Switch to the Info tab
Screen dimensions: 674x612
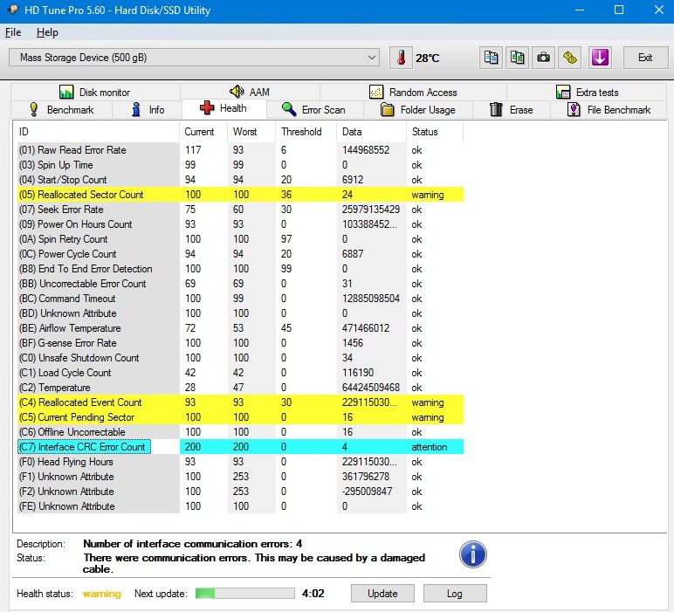(148, 110)
